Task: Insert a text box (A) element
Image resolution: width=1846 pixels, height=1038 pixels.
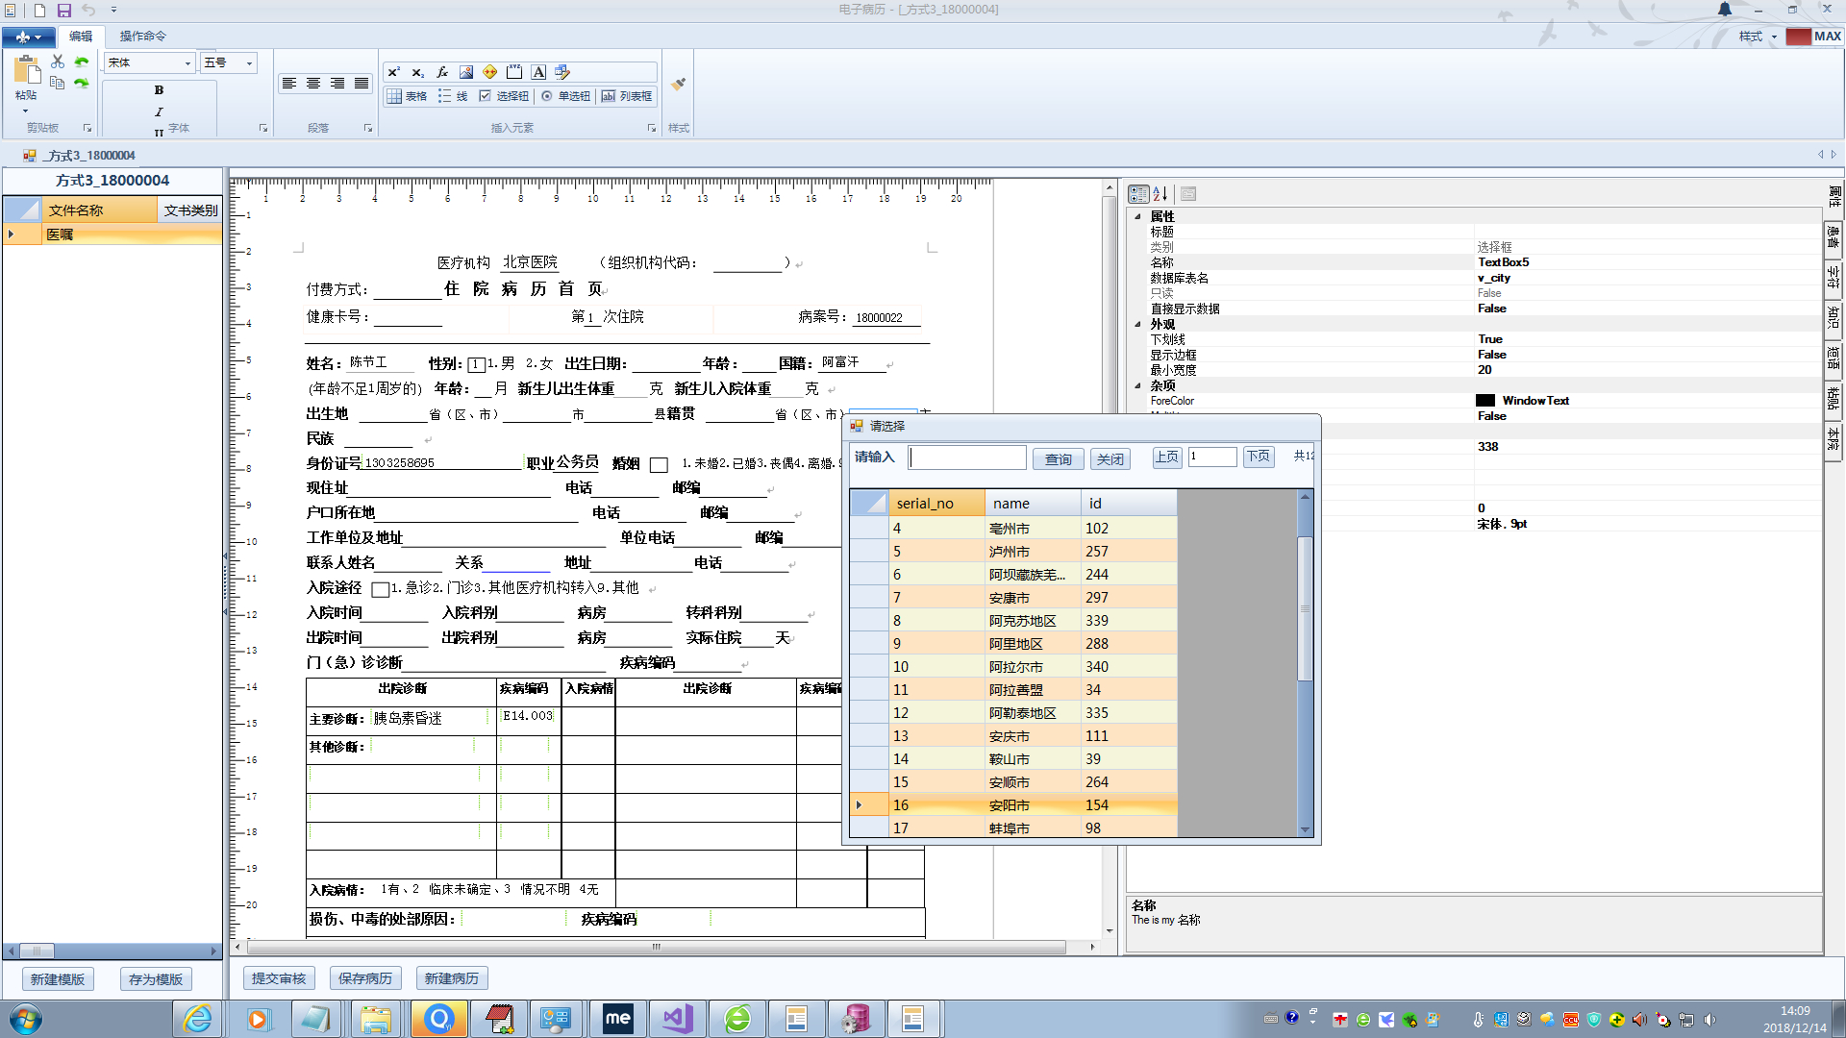Action: (538, 72)
